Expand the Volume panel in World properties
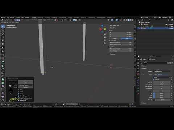The height and width of the screenshot is (130, 174). point(144,103)
